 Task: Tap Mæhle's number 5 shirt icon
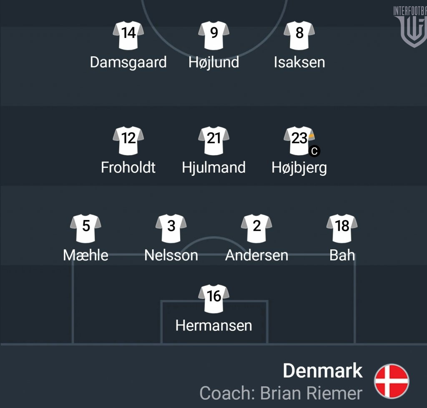click(x=85, y=228)
